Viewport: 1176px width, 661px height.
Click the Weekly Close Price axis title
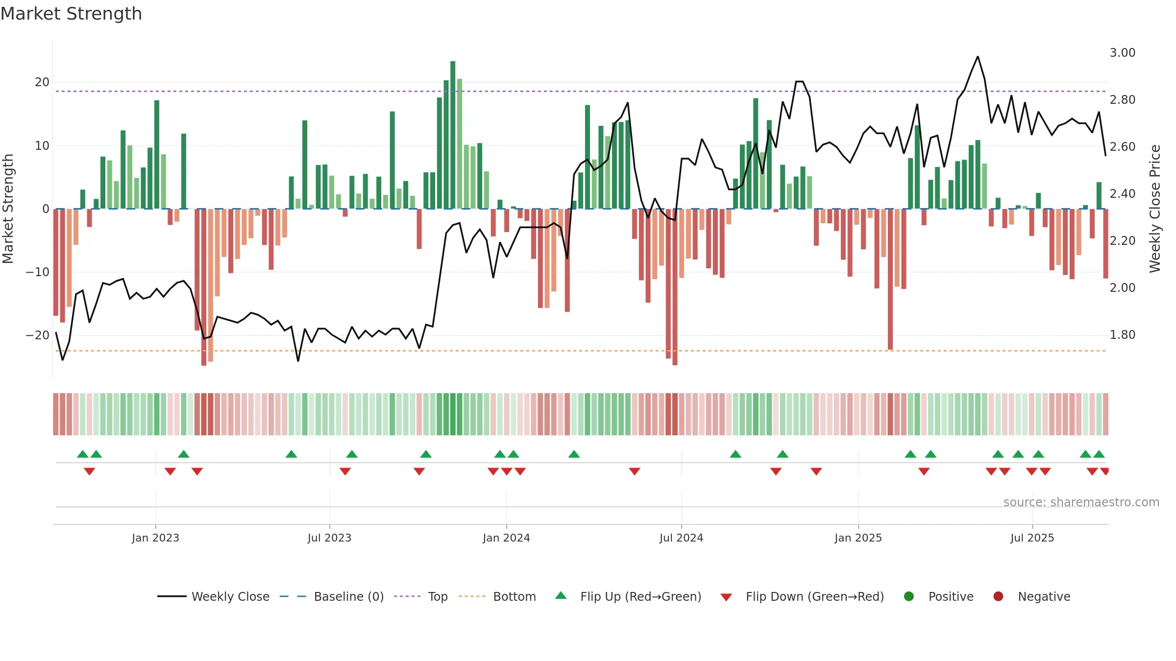click(1155, 209)
